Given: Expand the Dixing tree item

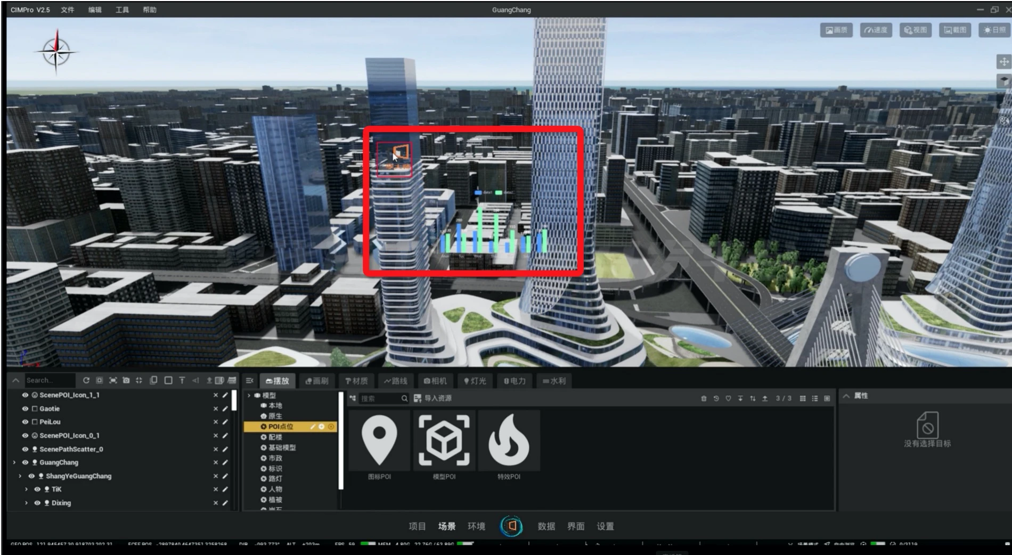Looking at the screenshot, I should [26, 503].
